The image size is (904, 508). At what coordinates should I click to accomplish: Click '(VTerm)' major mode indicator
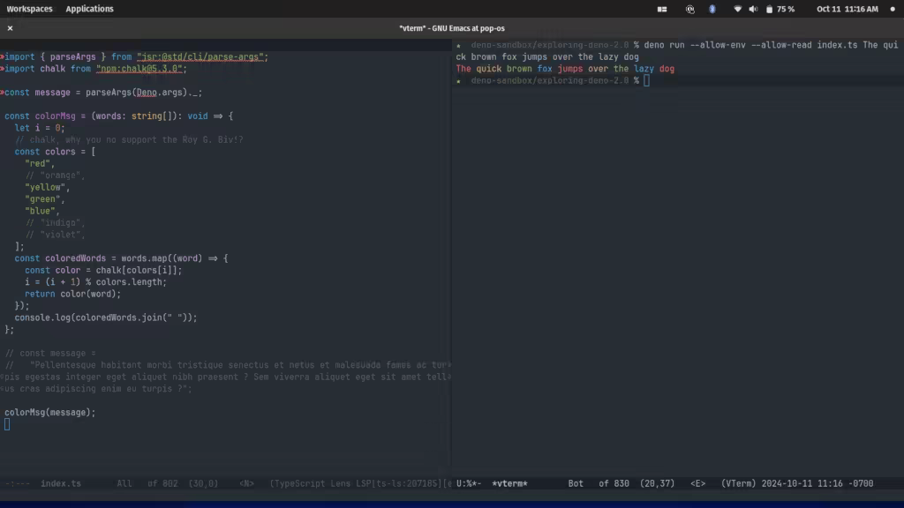point(739,483)
